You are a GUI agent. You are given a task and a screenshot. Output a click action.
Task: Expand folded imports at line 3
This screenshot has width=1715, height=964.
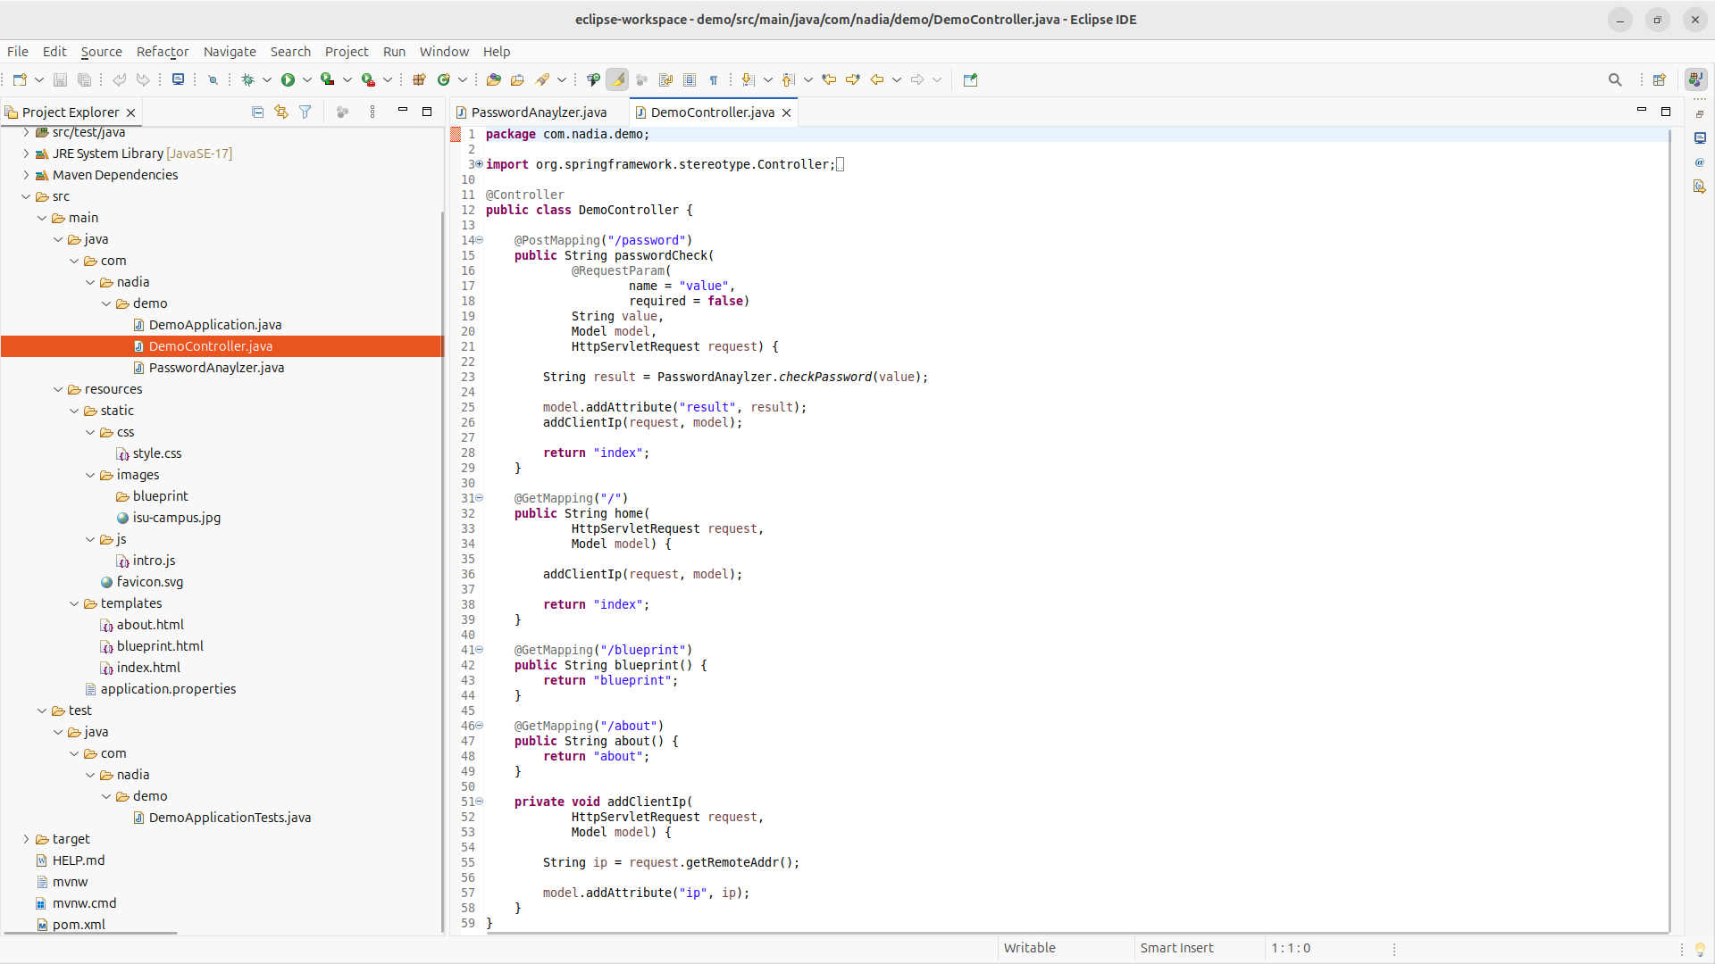tap(480, 163)
